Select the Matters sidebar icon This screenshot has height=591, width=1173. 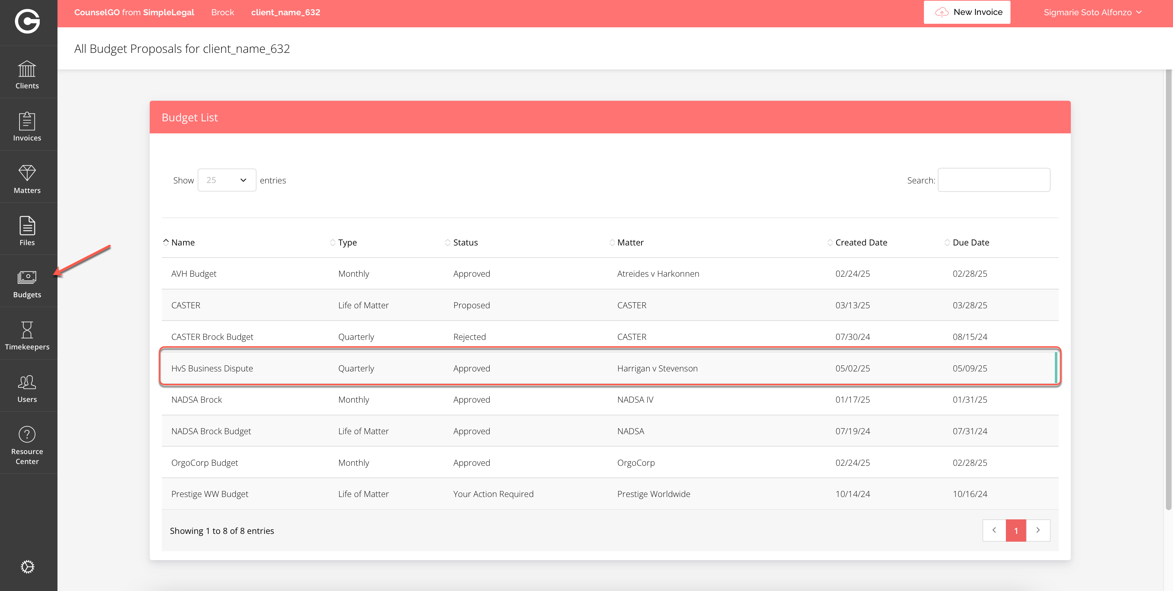pyautogui.click(x=27, y=178)
